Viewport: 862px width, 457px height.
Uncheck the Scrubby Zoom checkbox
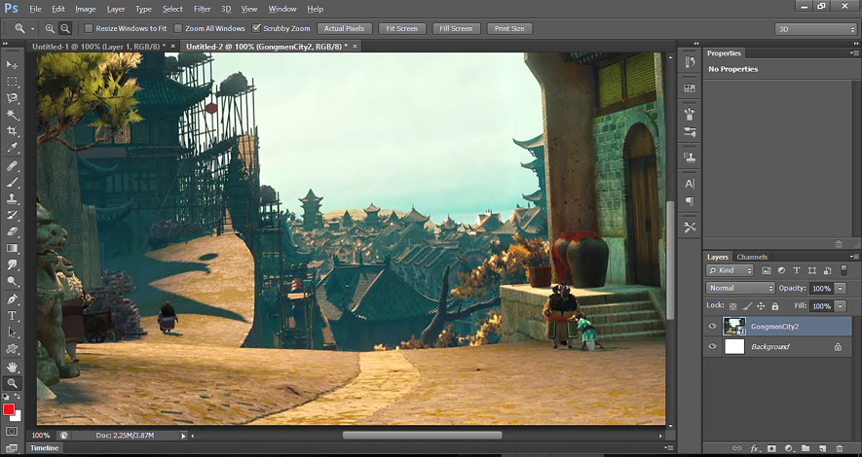click(256, 28)
